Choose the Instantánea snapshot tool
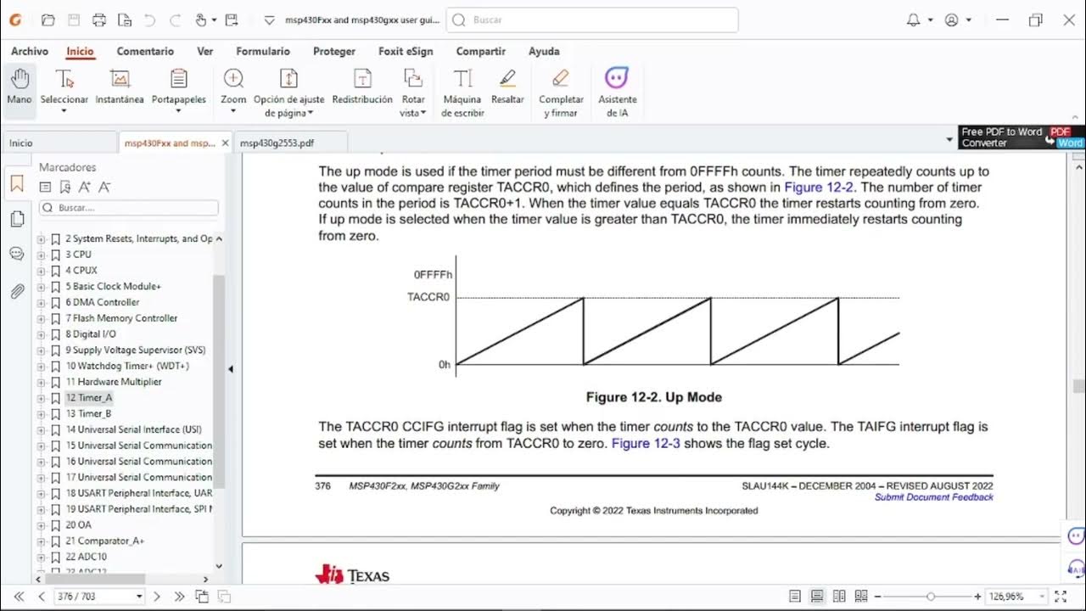 pyautogui.click(x=120, y=87)
